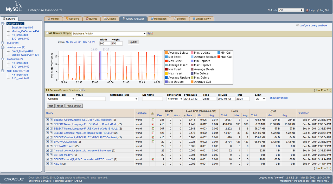Open menu arrow icon for SET sql_mode=? query
The image size is (333, 184).
pos(51,155)
